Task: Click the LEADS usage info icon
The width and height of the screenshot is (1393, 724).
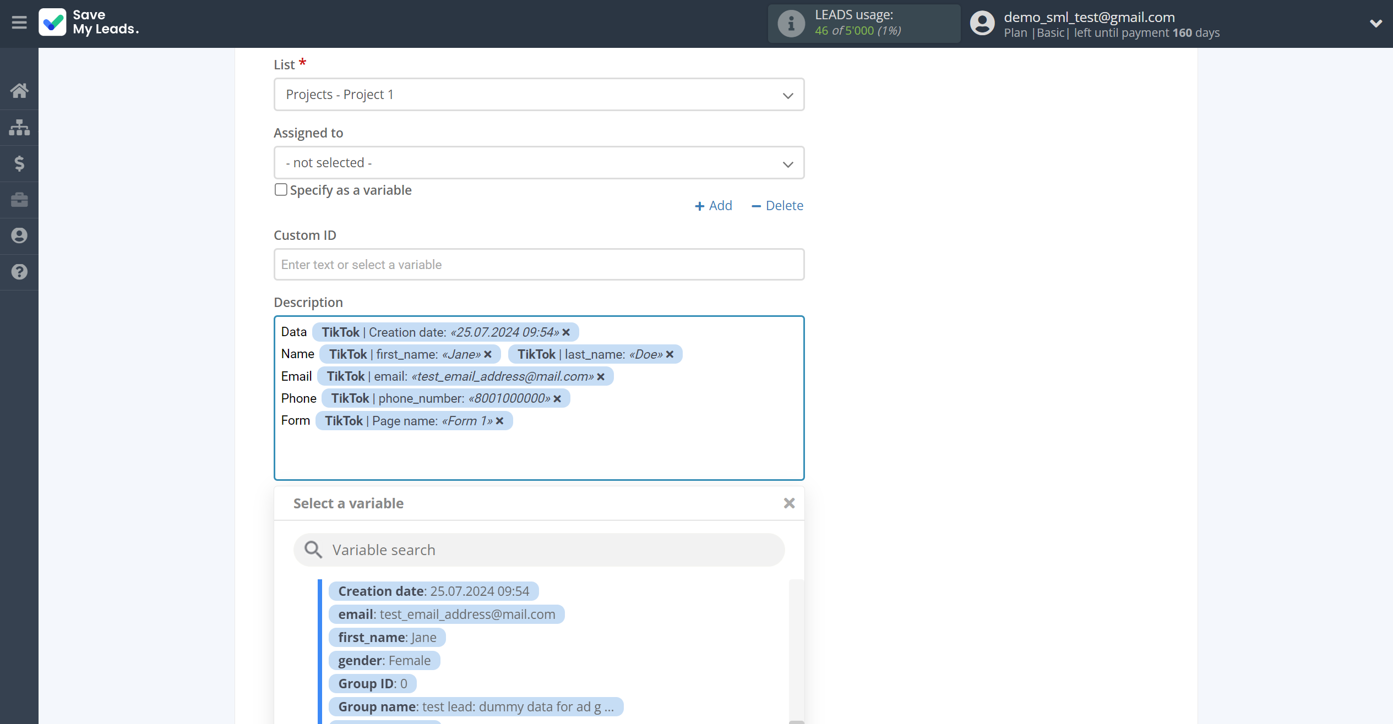Action: pos(791,24)
